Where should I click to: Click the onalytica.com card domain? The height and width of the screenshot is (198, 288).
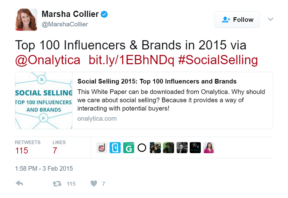(97, 119)
